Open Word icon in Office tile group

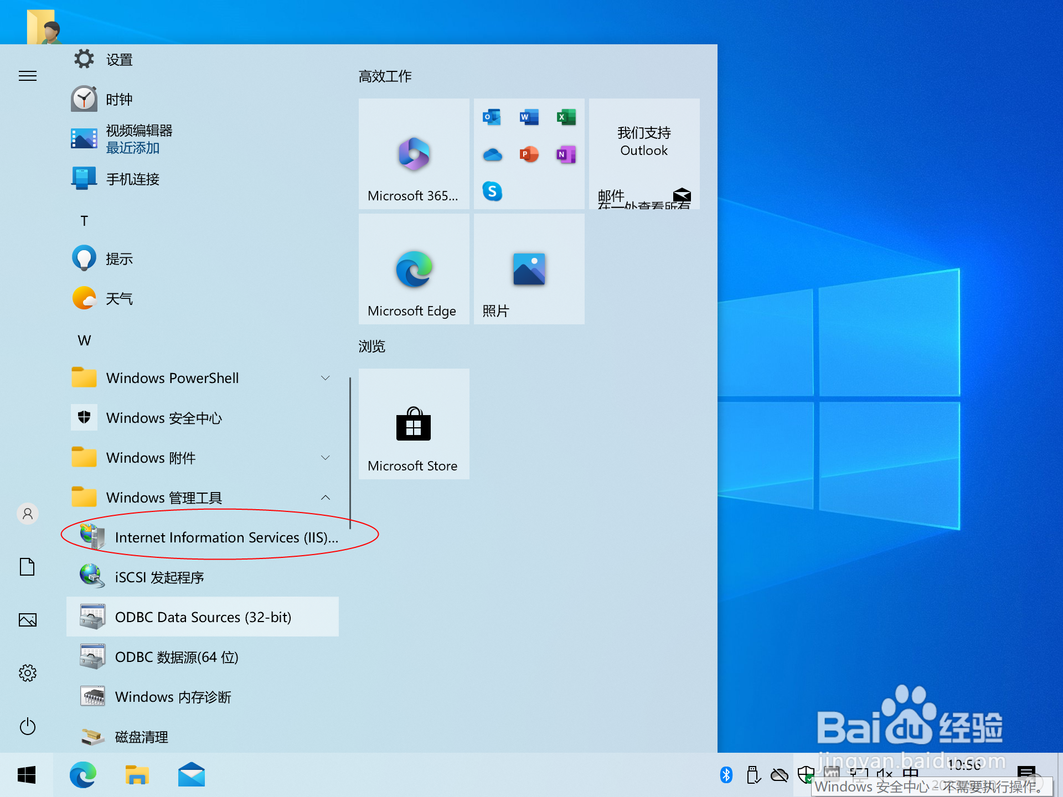(529, 117)
